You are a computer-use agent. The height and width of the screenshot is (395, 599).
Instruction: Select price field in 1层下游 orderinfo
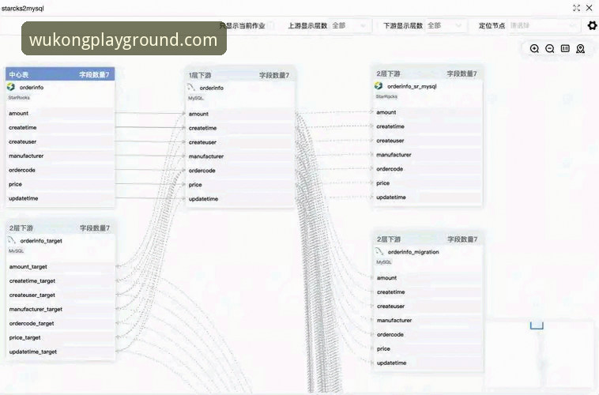pos(240,184)
